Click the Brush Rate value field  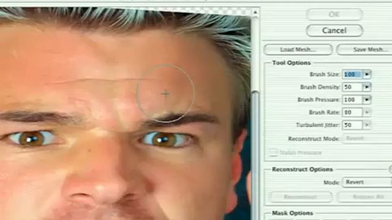pyautogui.click(x=352, y=112)
